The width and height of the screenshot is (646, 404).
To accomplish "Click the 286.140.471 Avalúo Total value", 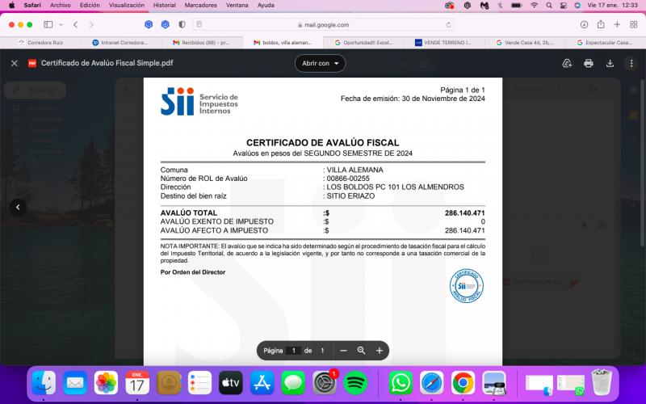I will [x=465, y=213].
